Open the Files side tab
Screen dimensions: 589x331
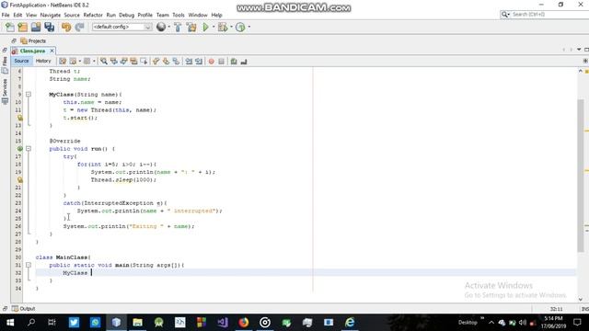5,64
